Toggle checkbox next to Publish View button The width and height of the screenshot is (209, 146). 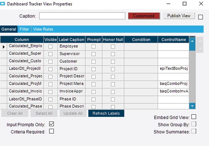point(201,17)
